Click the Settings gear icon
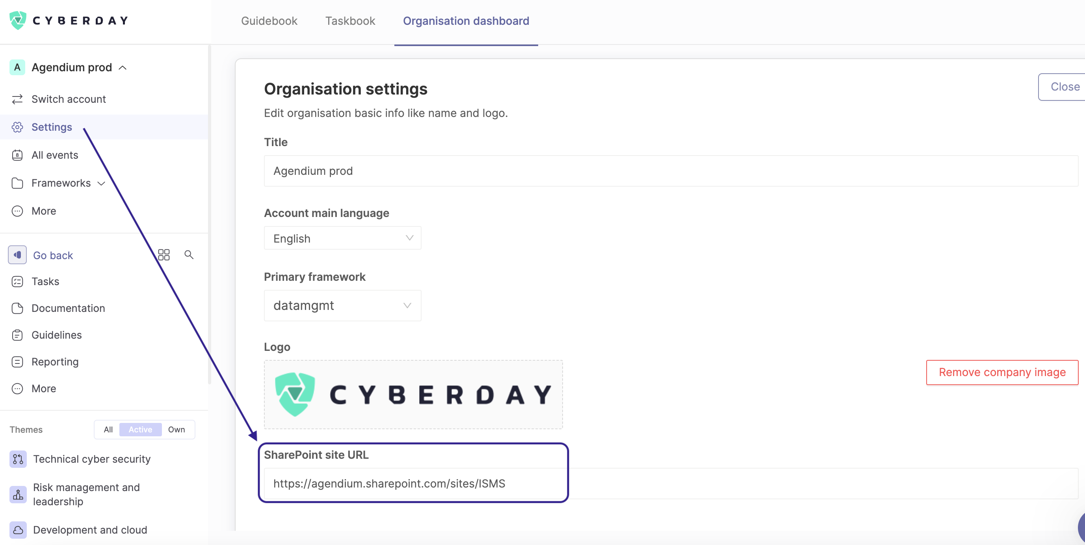This screenshot has height=545, width=1085. [17, 127]
